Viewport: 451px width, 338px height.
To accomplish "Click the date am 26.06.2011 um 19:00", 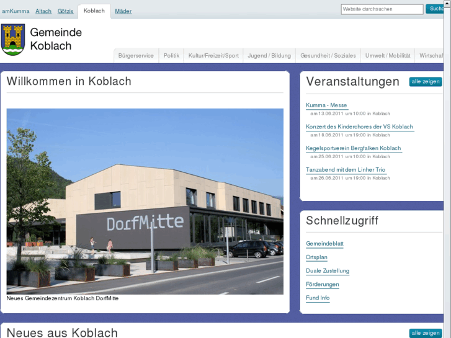I will 337,179.
